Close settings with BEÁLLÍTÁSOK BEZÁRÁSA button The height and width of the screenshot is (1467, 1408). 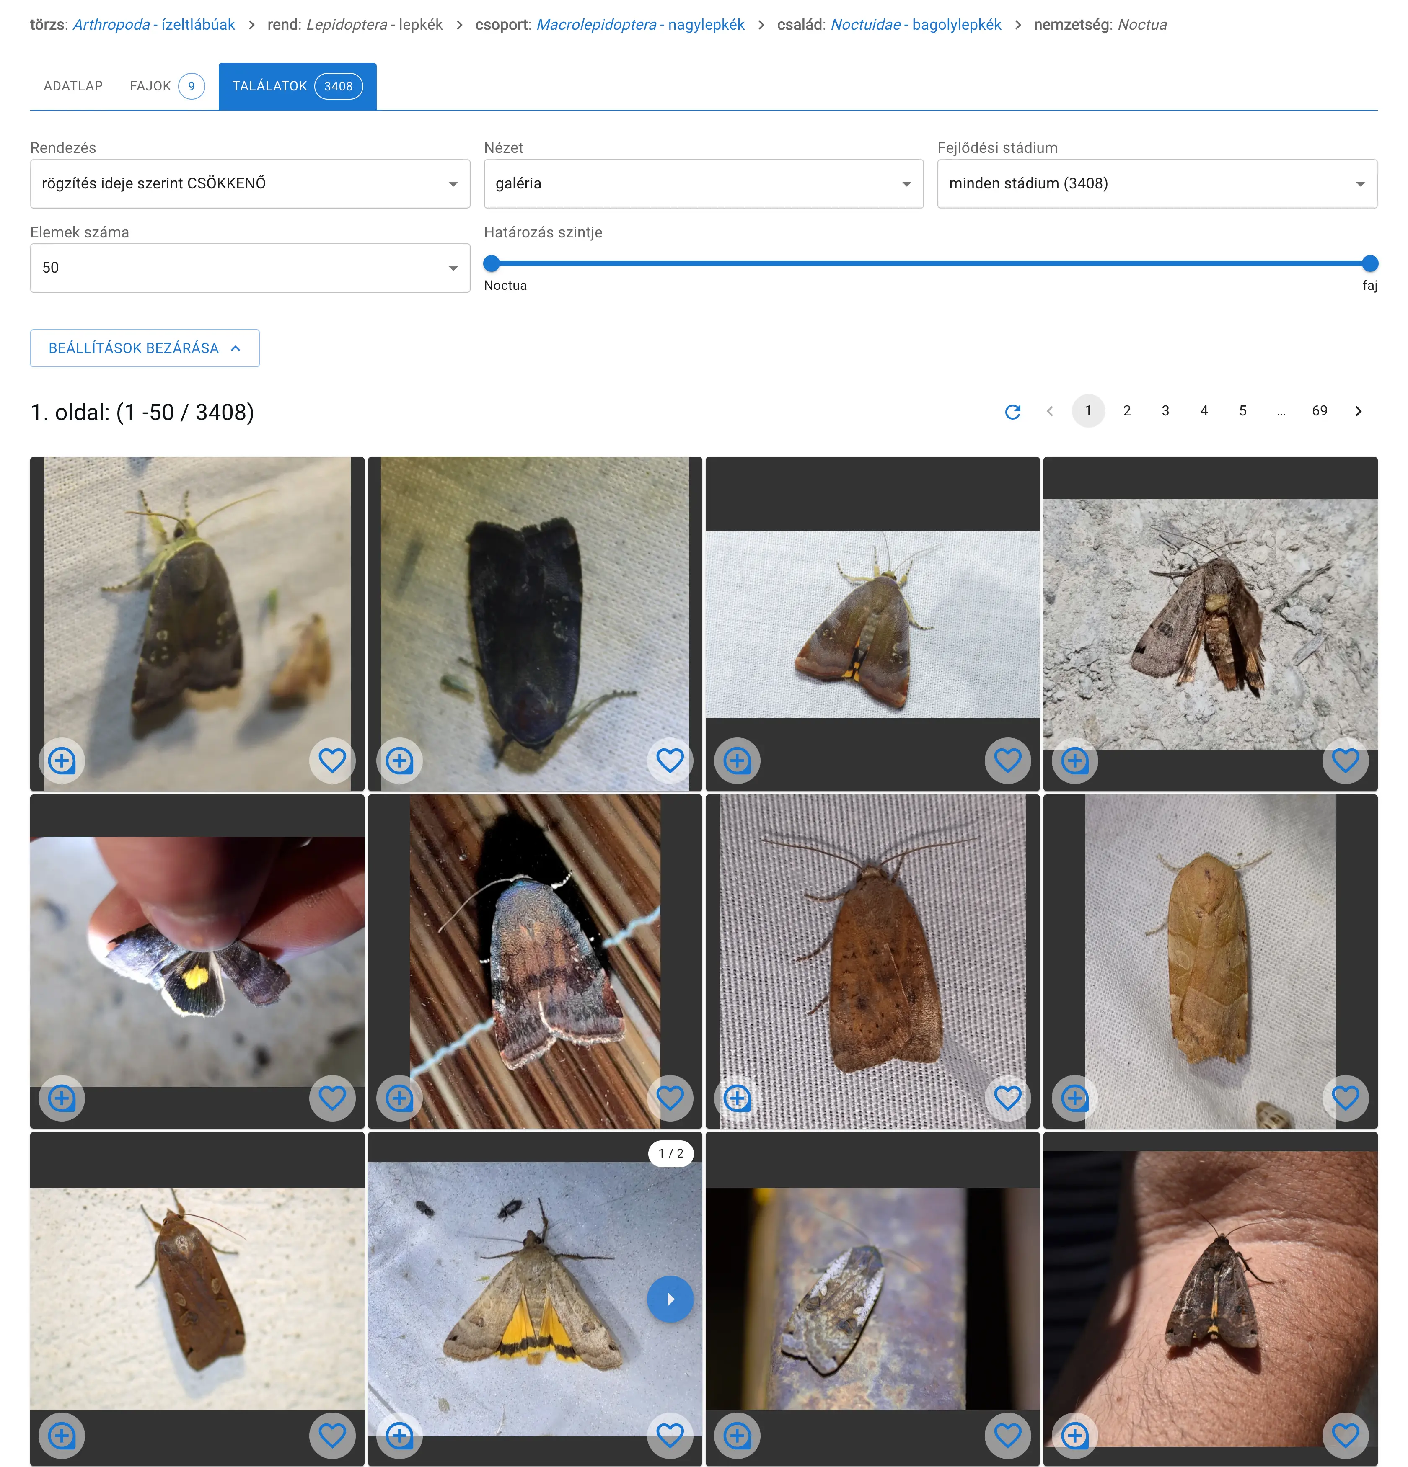[145, 348]
